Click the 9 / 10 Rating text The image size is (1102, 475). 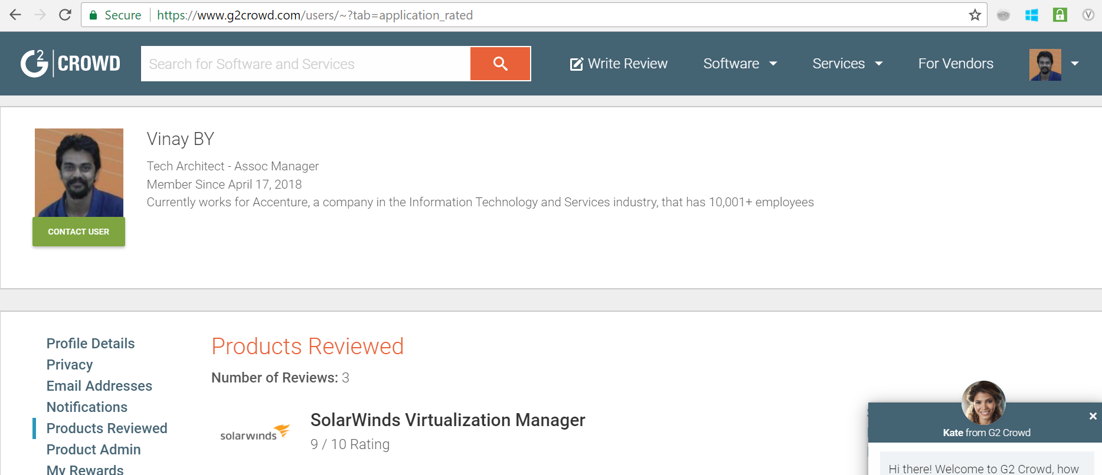point(350,444)
